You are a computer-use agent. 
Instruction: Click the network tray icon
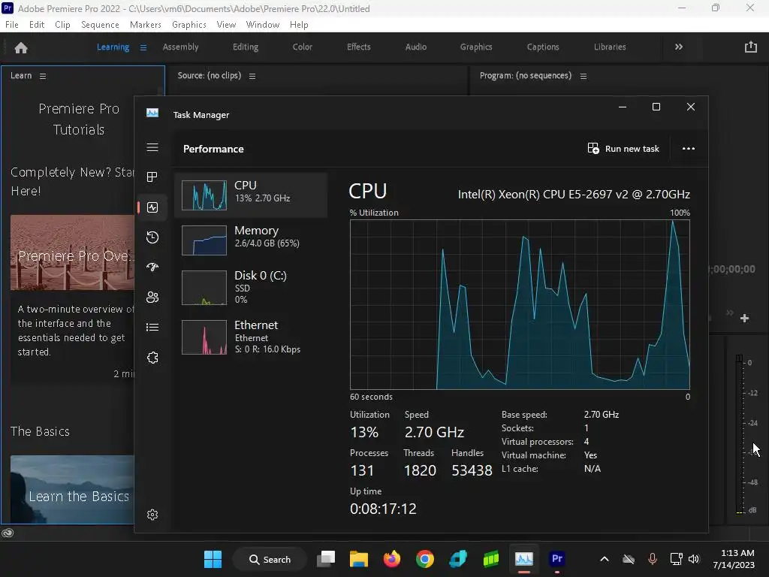coord(676,559)
